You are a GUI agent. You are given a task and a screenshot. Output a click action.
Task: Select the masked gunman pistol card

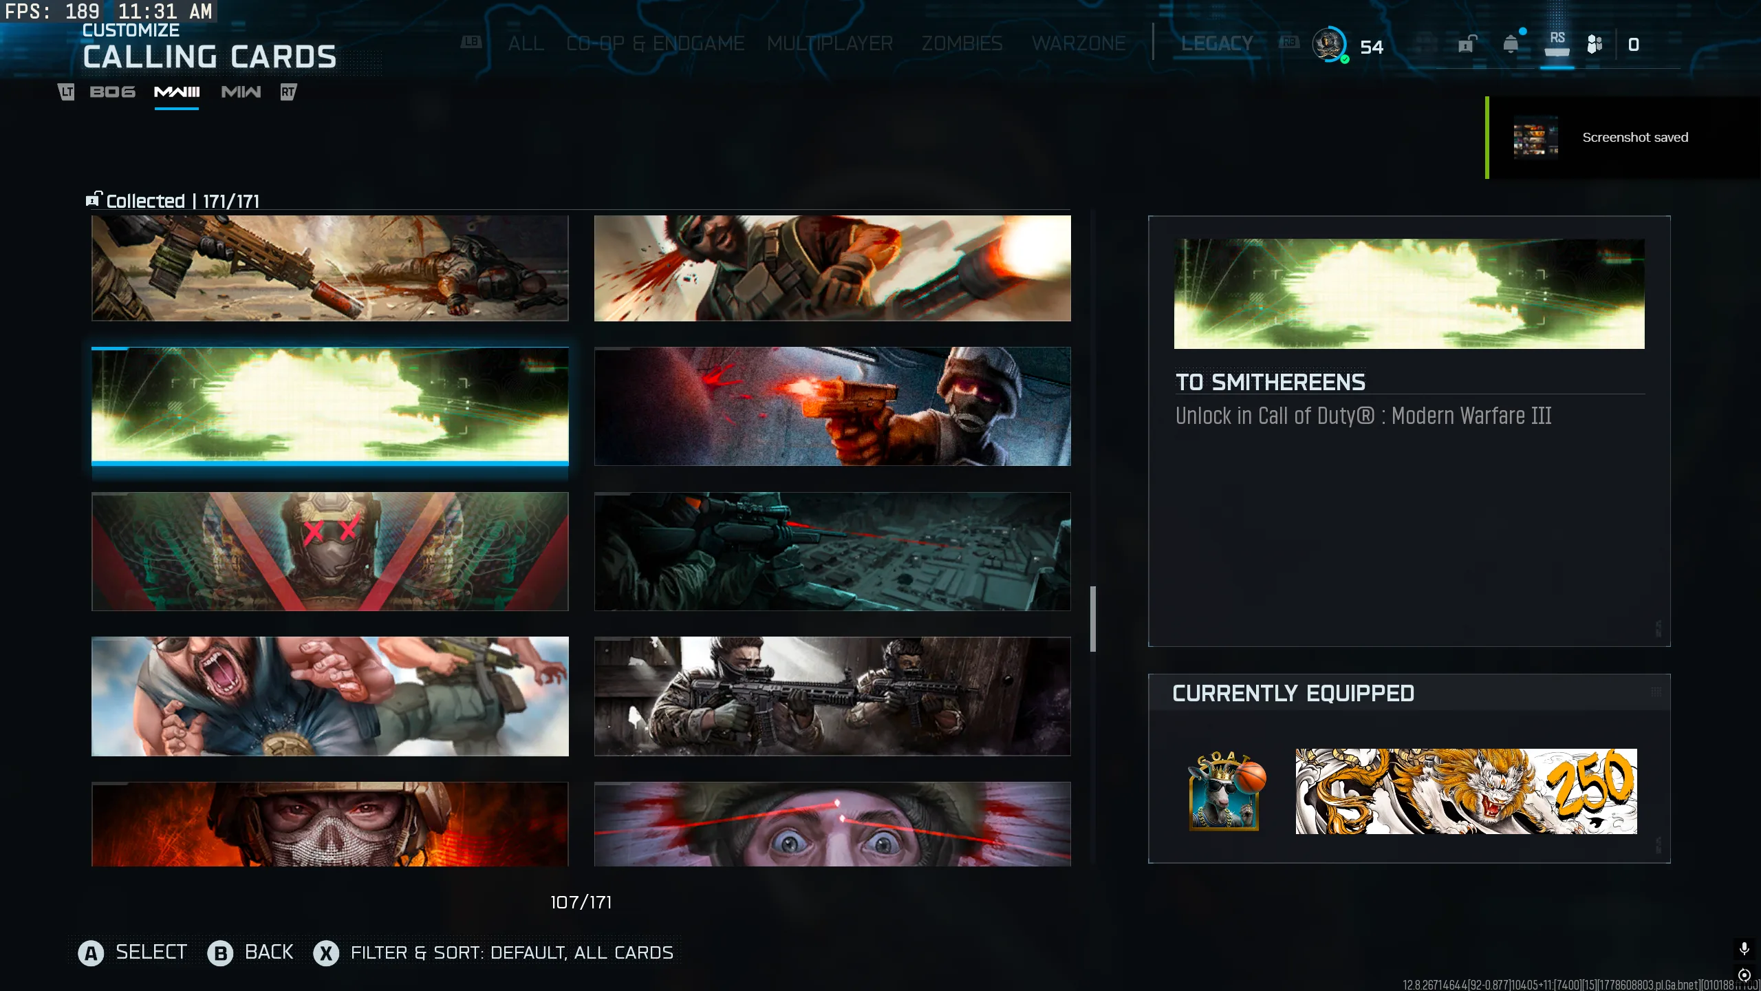pyautogui.click(x=832, y=406)
